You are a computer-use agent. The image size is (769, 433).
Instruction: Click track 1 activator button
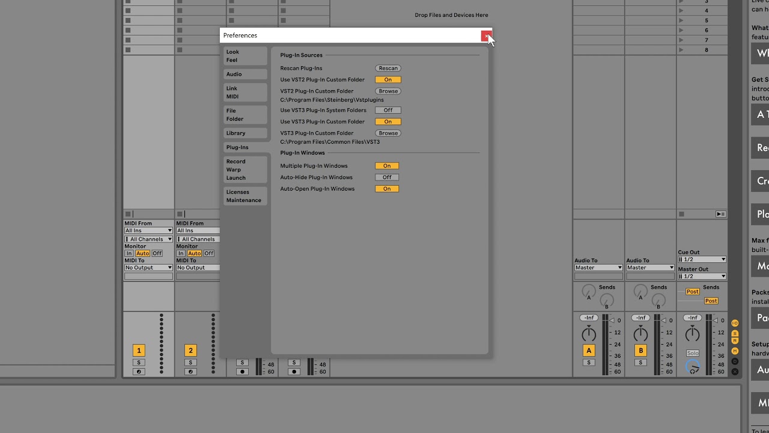click(x=139, y=351)
